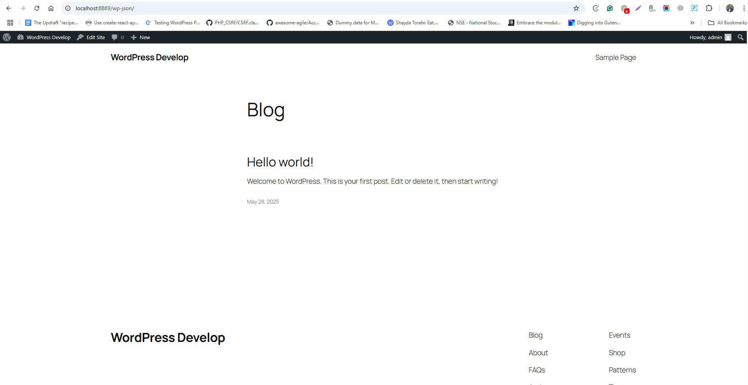
Task: Click Edit Site in the admin bar
Action: 91,37
